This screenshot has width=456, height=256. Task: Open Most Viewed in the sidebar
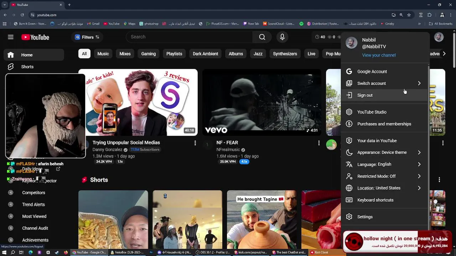pyautogui.click(x=34, y=217)
